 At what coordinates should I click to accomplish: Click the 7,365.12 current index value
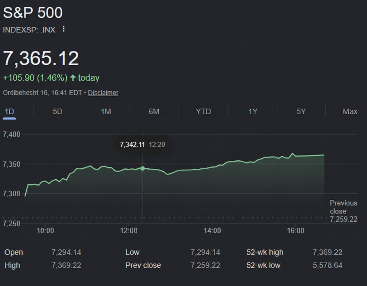[x=41, y=58]
